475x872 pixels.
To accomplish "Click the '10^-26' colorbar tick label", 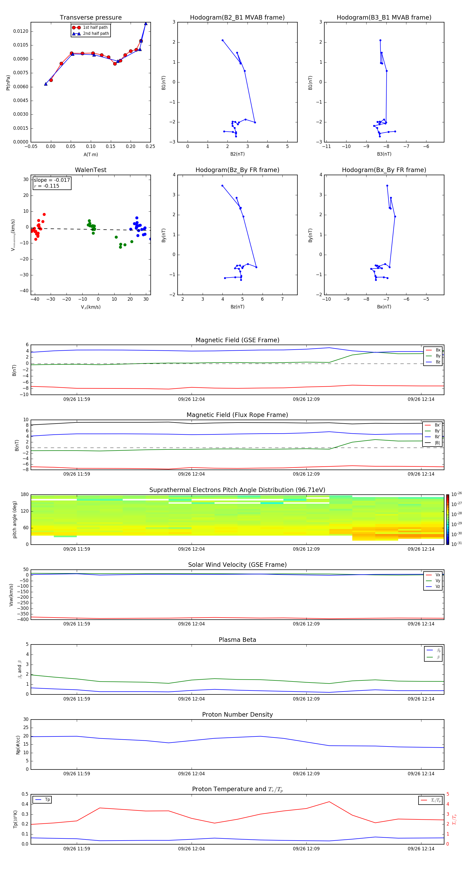I will 457,494.
